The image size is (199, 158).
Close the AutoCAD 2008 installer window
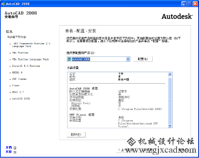click(x=195, y=4)
